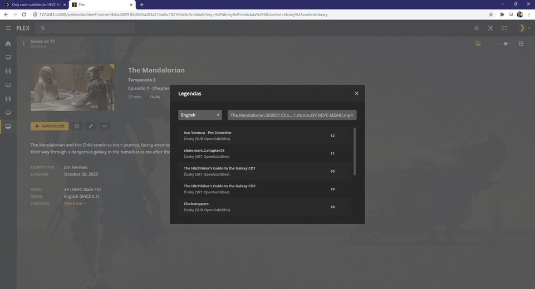Go to the Plex home logo
This screenshot has height=289, width=535.
tap(23, 28)
